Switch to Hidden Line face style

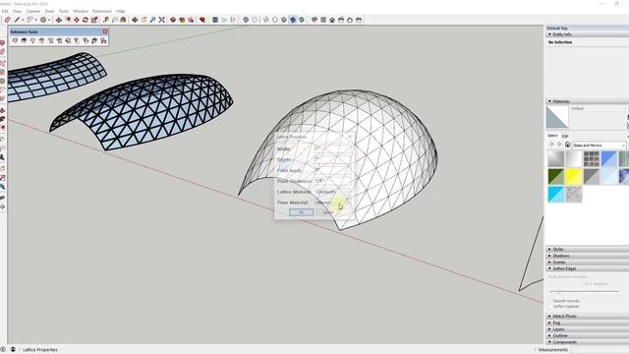[275, 20]
